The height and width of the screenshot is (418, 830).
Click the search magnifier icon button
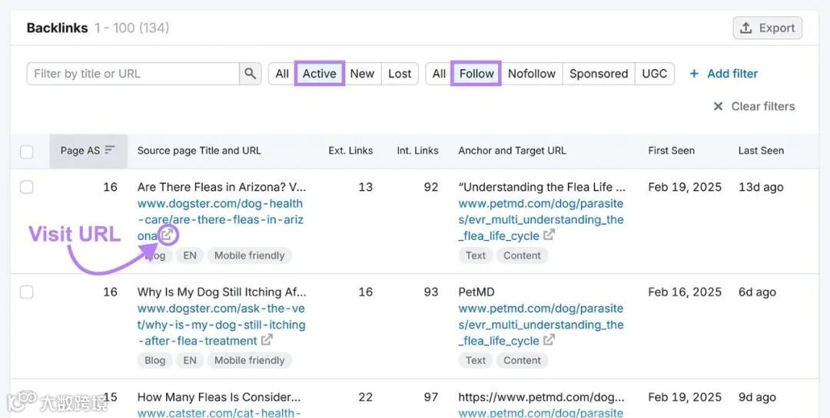[x=250, y=74]
